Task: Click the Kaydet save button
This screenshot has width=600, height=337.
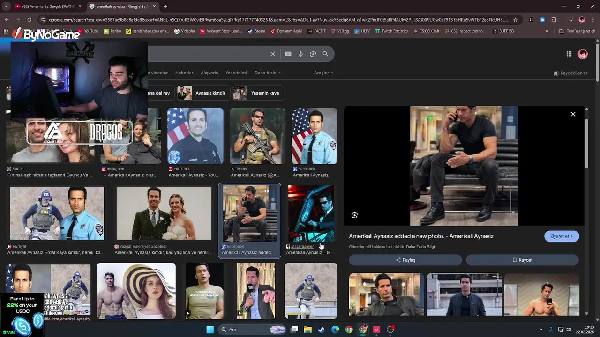Action: (x=522, y=260)
